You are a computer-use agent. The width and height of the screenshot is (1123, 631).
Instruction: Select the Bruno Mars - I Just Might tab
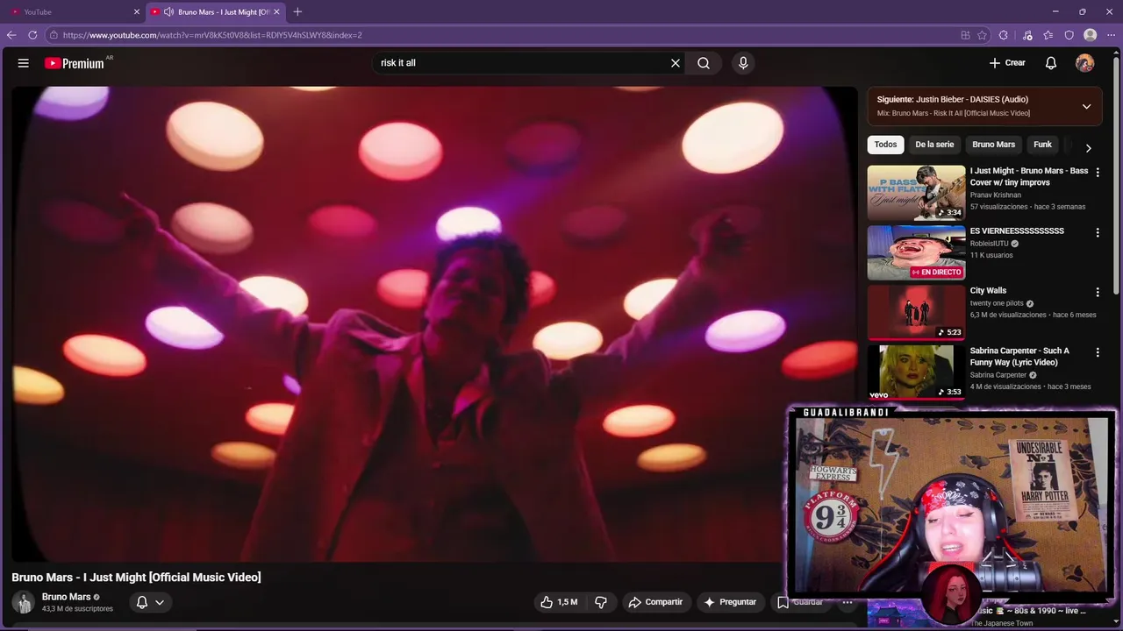(x=215, y=12)
